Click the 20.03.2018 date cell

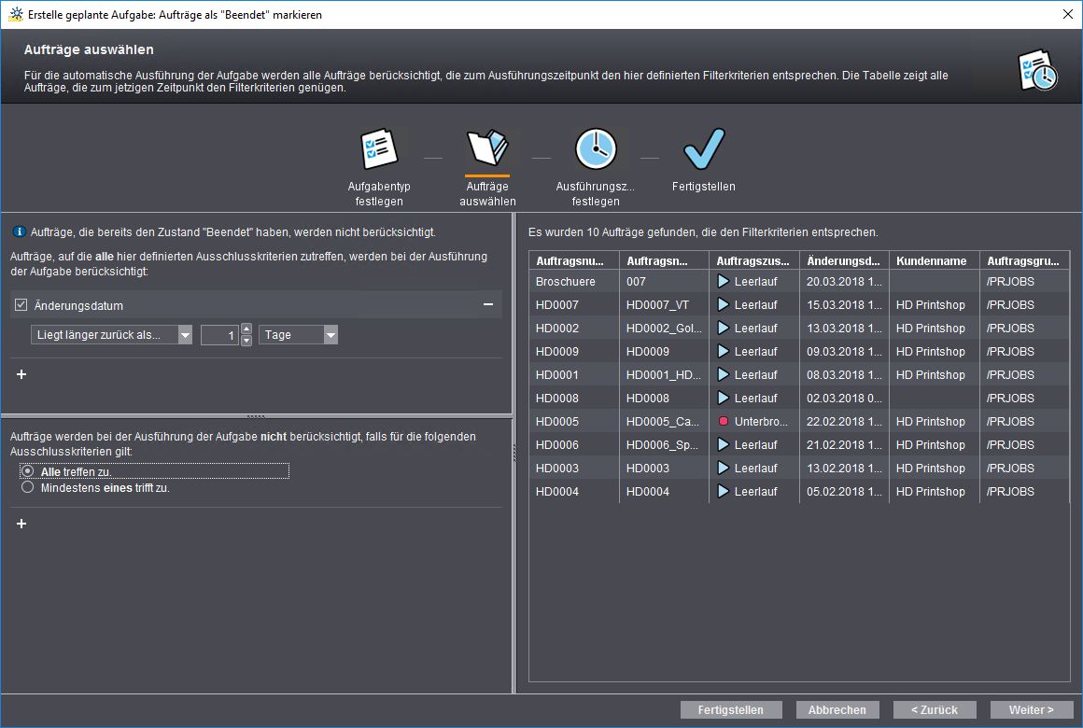(x=844, y=281)
